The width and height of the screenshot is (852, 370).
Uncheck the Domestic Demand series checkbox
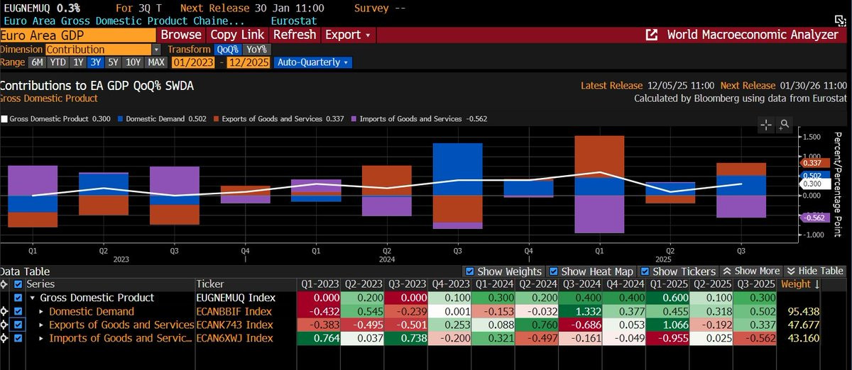(x=18, y=311)
